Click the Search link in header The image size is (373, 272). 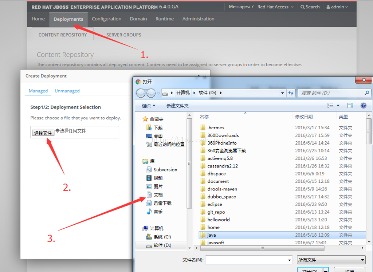310,7
